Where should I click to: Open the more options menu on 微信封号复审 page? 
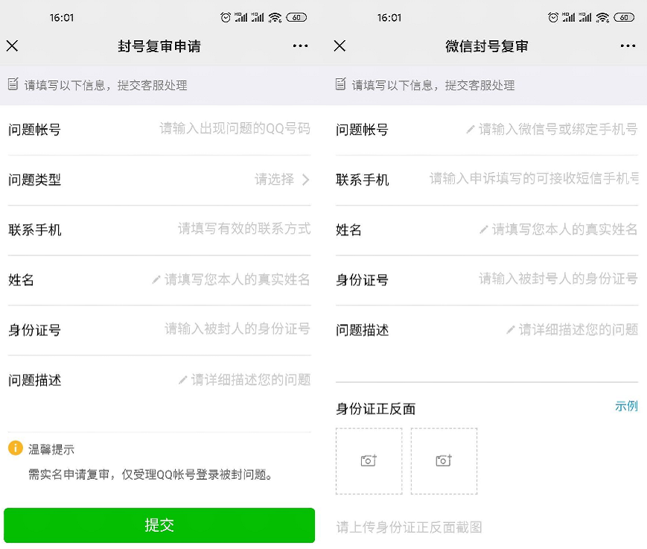[628, 46]
